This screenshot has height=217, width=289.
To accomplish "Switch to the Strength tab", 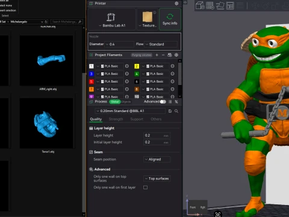I will 116,119.
